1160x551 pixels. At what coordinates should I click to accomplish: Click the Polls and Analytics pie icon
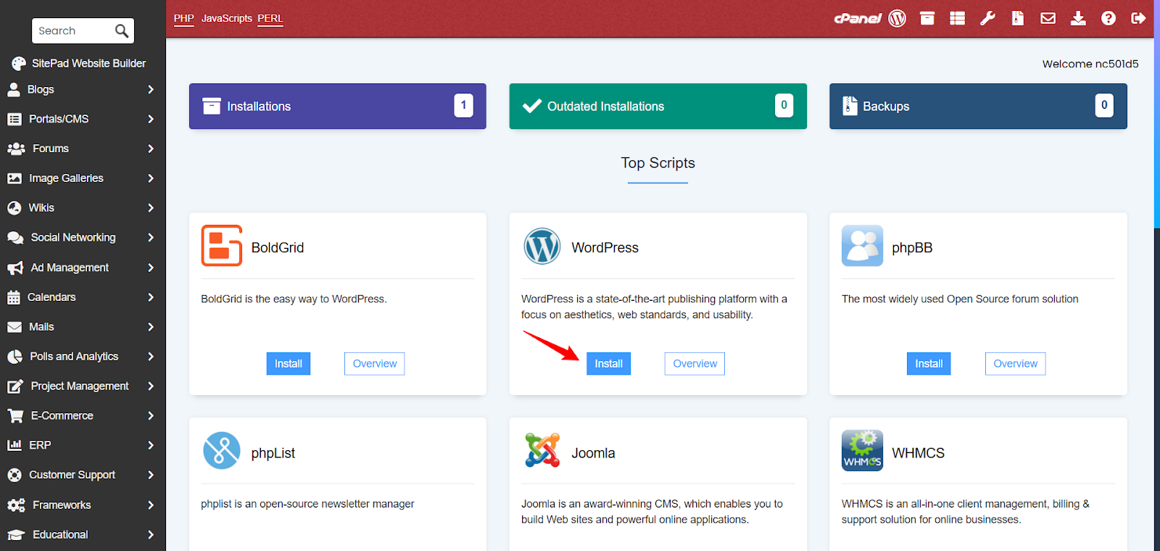14,357
